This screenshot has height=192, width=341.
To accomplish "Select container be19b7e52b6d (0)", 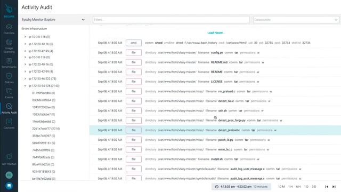I will coord(44,179).
